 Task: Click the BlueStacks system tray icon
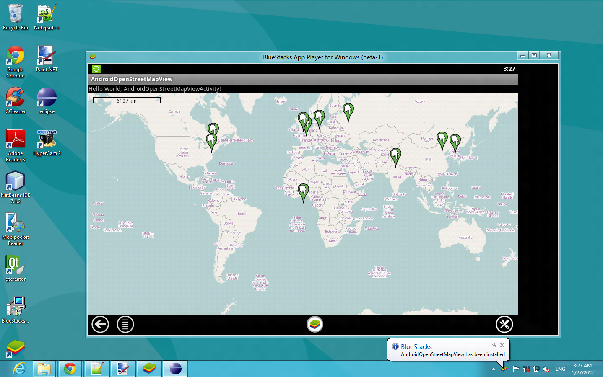503,369
